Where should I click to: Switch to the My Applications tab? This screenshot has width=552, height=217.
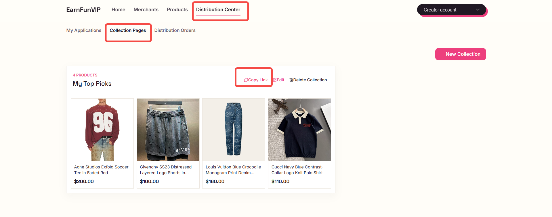[x=84, y=30]
